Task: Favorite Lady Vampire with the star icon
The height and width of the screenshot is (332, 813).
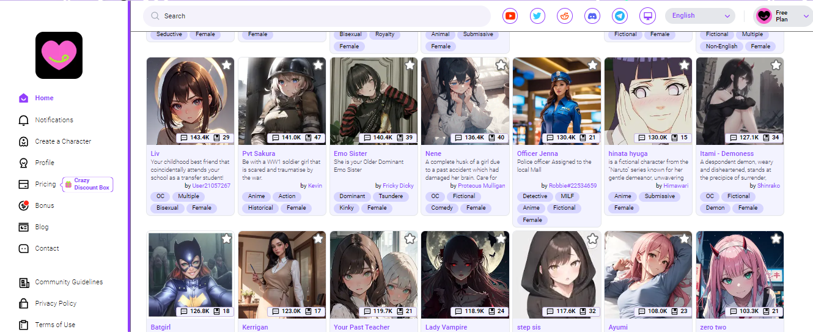Action: [501, 238]
